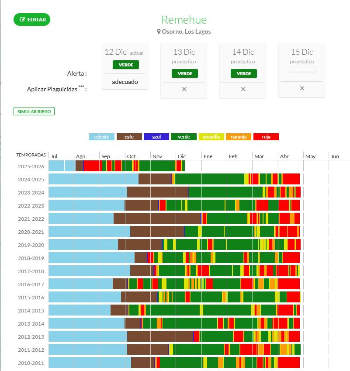Click the naranja legend swatch

point(239,137)
